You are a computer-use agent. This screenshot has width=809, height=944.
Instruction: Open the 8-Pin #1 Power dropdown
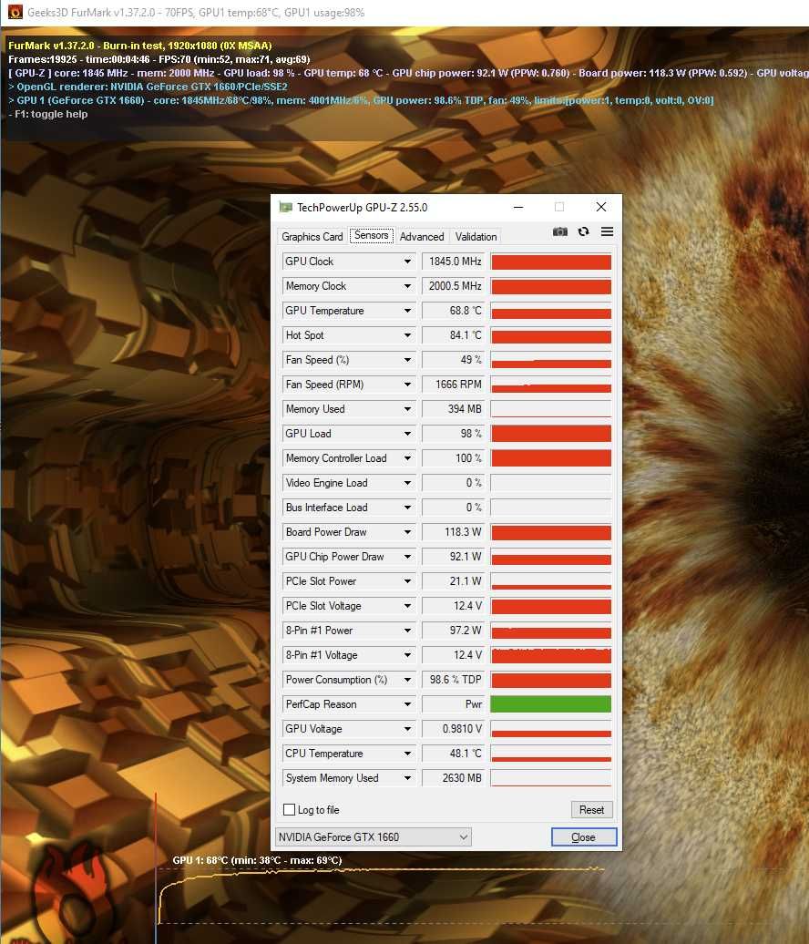pos(407,631)
